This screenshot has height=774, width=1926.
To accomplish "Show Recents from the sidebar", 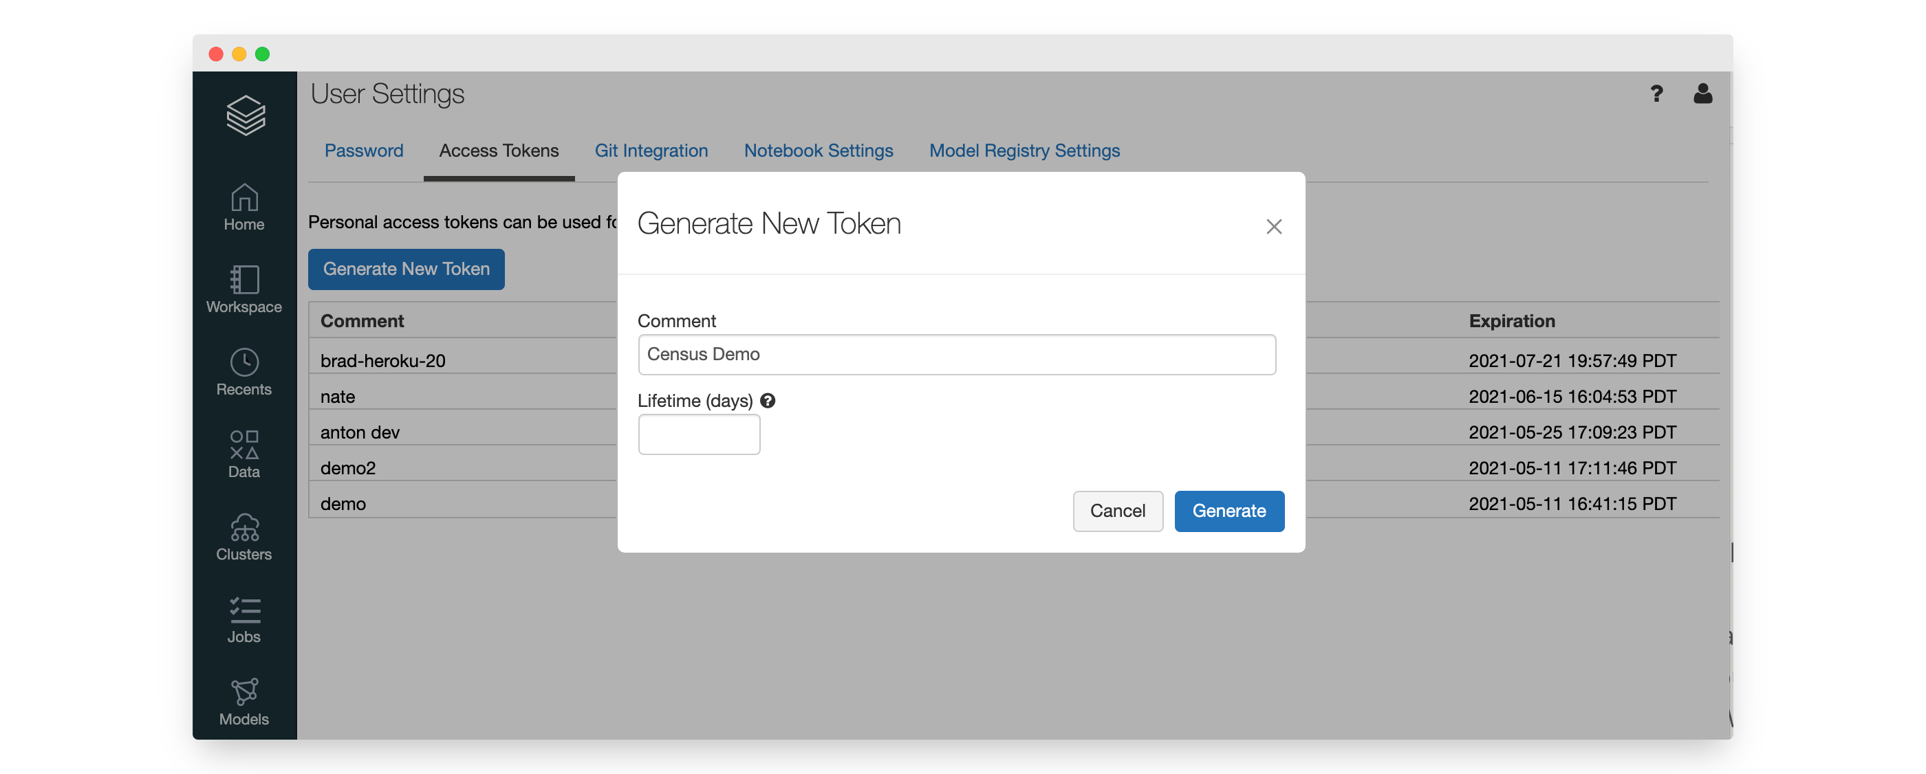I will 244,372.
